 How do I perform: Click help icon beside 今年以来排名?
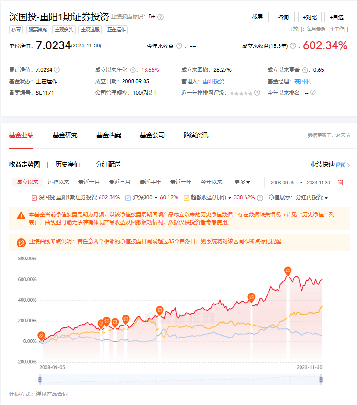pyautogui.click(x=313, y=92)
